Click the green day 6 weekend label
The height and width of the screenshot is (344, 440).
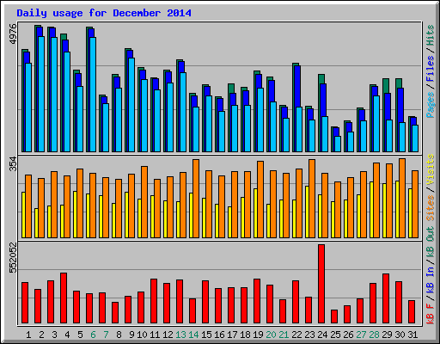[93, 335]
